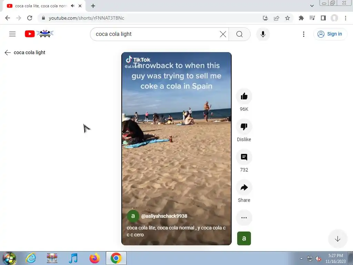Viewport: 353px width, 265px height.
Task: Launch Firefox from taskbar
Action: 94,258
